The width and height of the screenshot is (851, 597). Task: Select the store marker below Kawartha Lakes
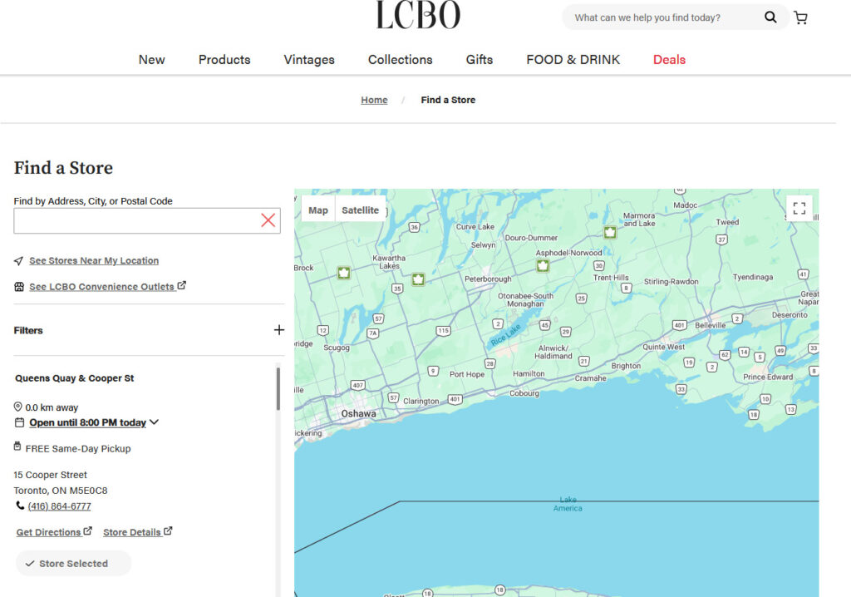418,279
